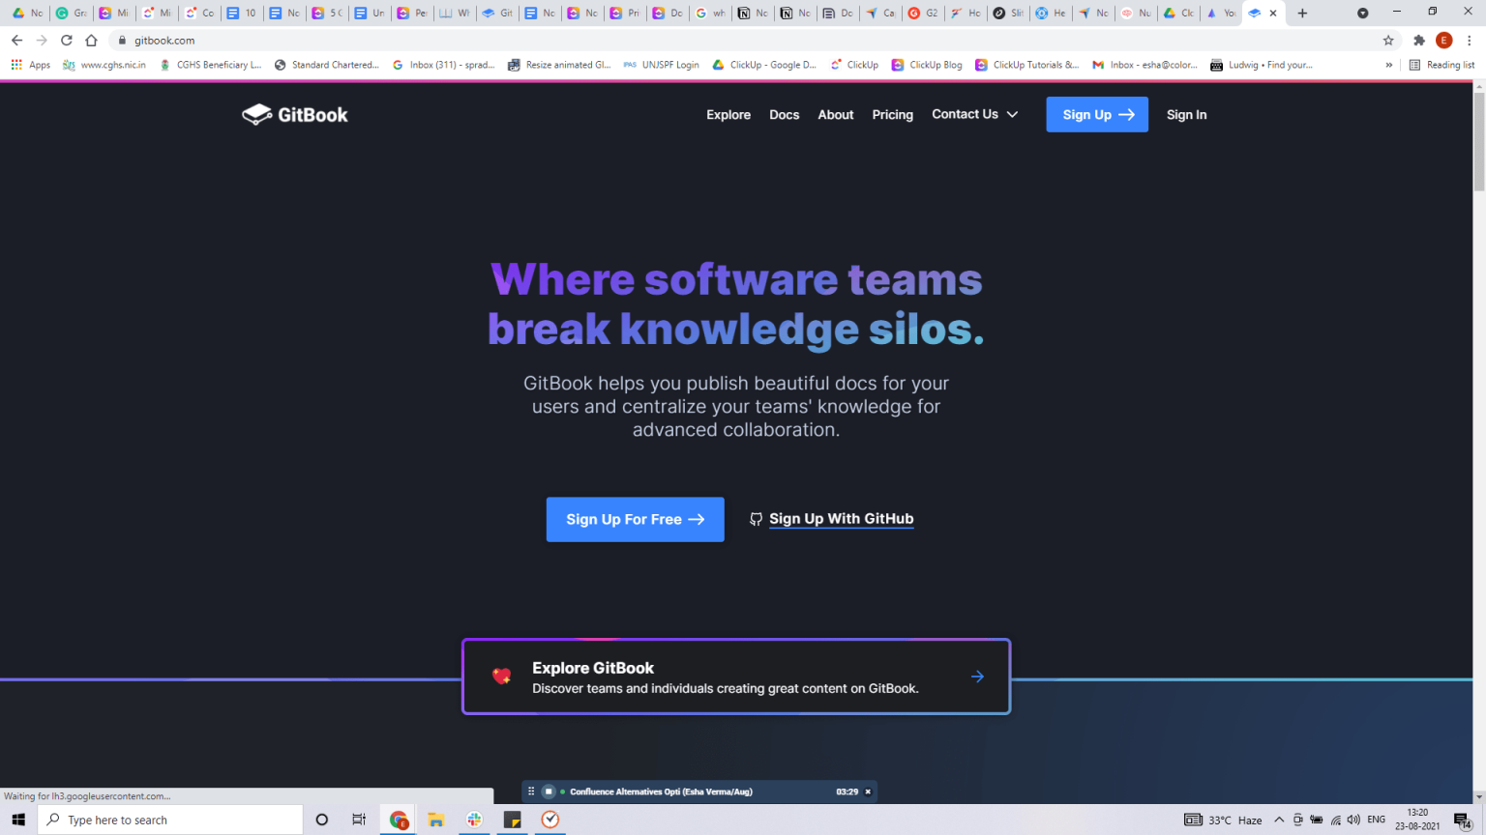Expand hidden icons in the system tray
This screenshot has height=835, width=1486.
pyautogui.click(x=1279, y=820)
